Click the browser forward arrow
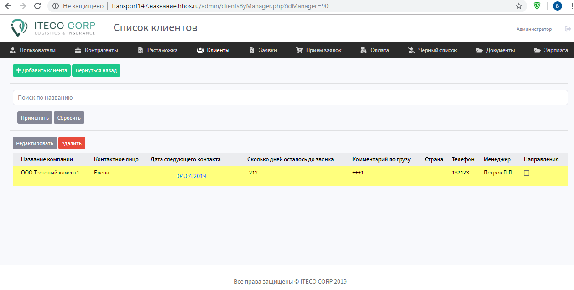 23,6
